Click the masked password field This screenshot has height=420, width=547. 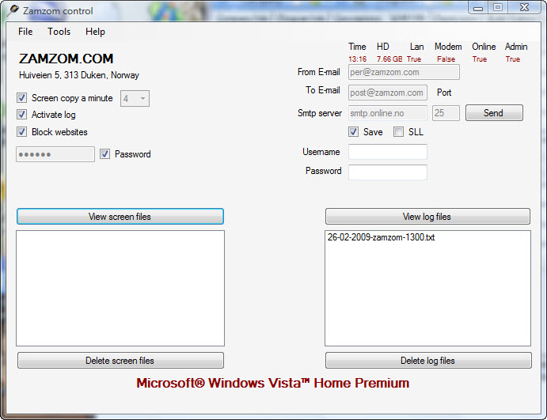55,154
